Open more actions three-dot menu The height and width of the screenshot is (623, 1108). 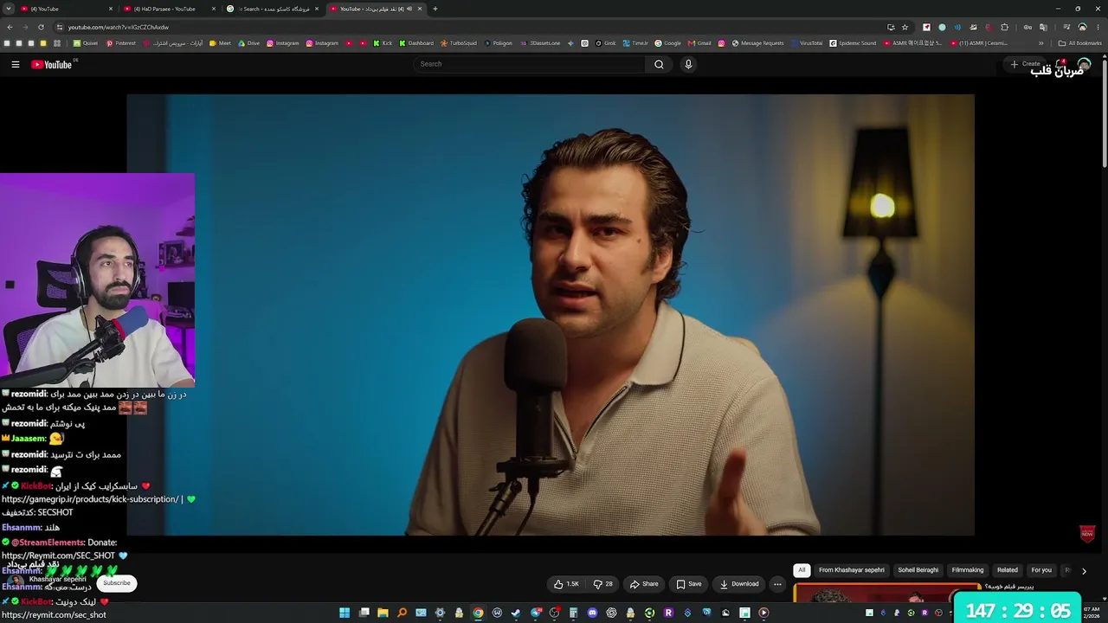pyautogui.click(x=777, y=584)
